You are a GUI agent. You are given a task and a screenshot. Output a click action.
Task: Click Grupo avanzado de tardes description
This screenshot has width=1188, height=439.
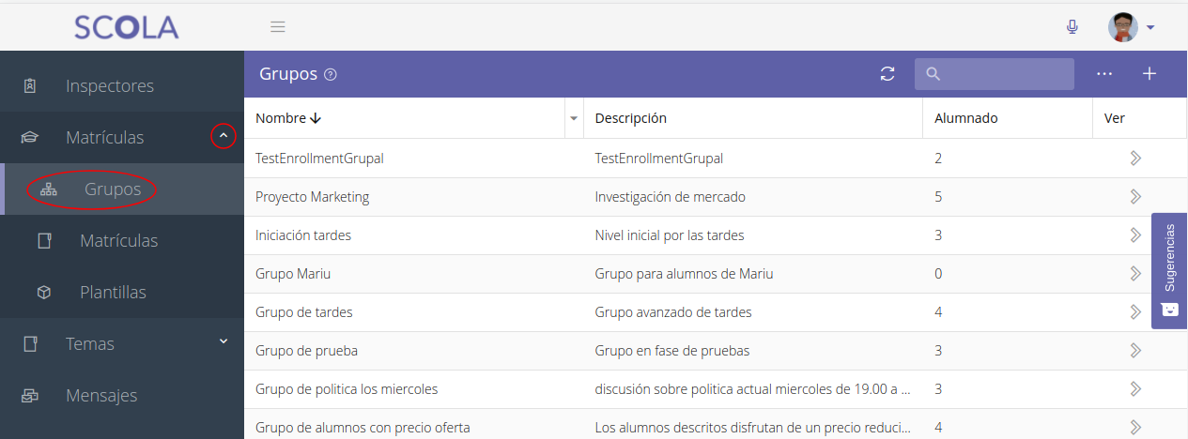click(x=673, y=312)
